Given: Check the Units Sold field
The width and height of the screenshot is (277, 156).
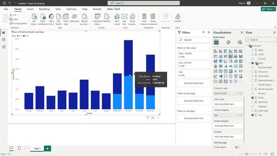Looking at the screenshot, I should pos(252,111).
